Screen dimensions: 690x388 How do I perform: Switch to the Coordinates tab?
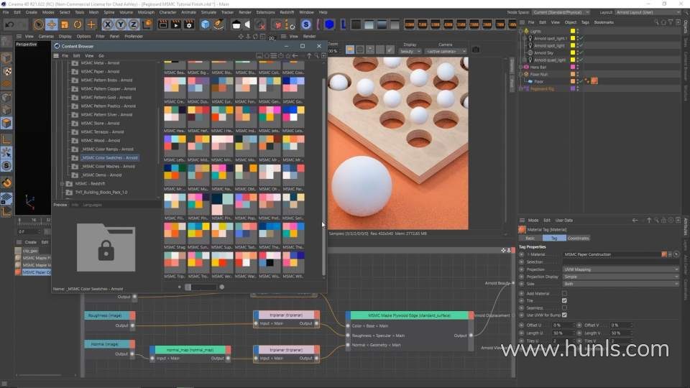click(x=578, y=238)
